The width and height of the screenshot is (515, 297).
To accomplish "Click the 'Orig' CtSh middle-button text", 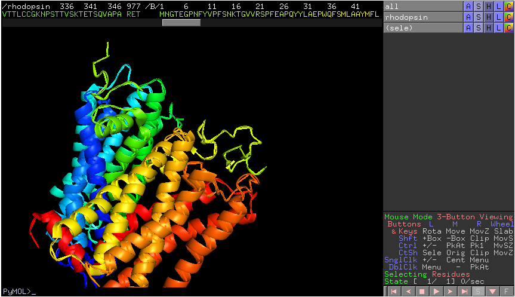I will (455, 253).
